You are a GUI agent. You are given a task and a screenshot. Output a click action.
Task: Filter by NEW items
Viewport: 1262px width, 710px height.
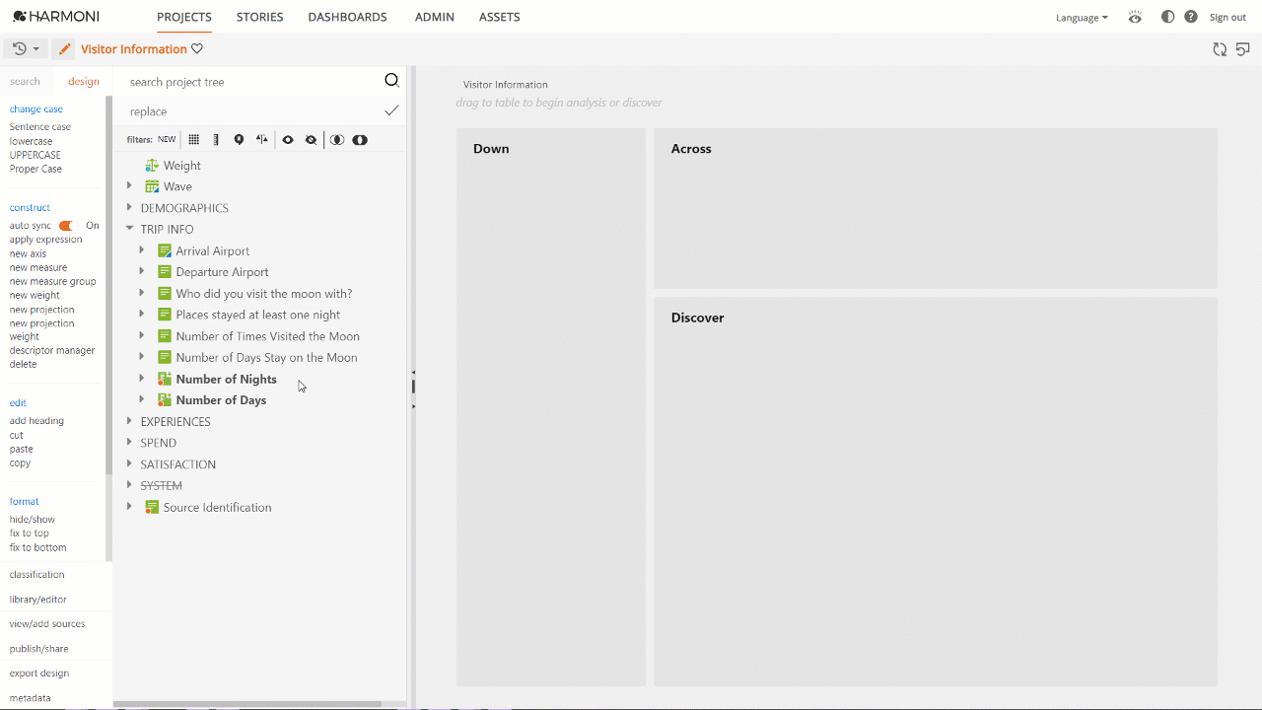(x=167, y=140)
